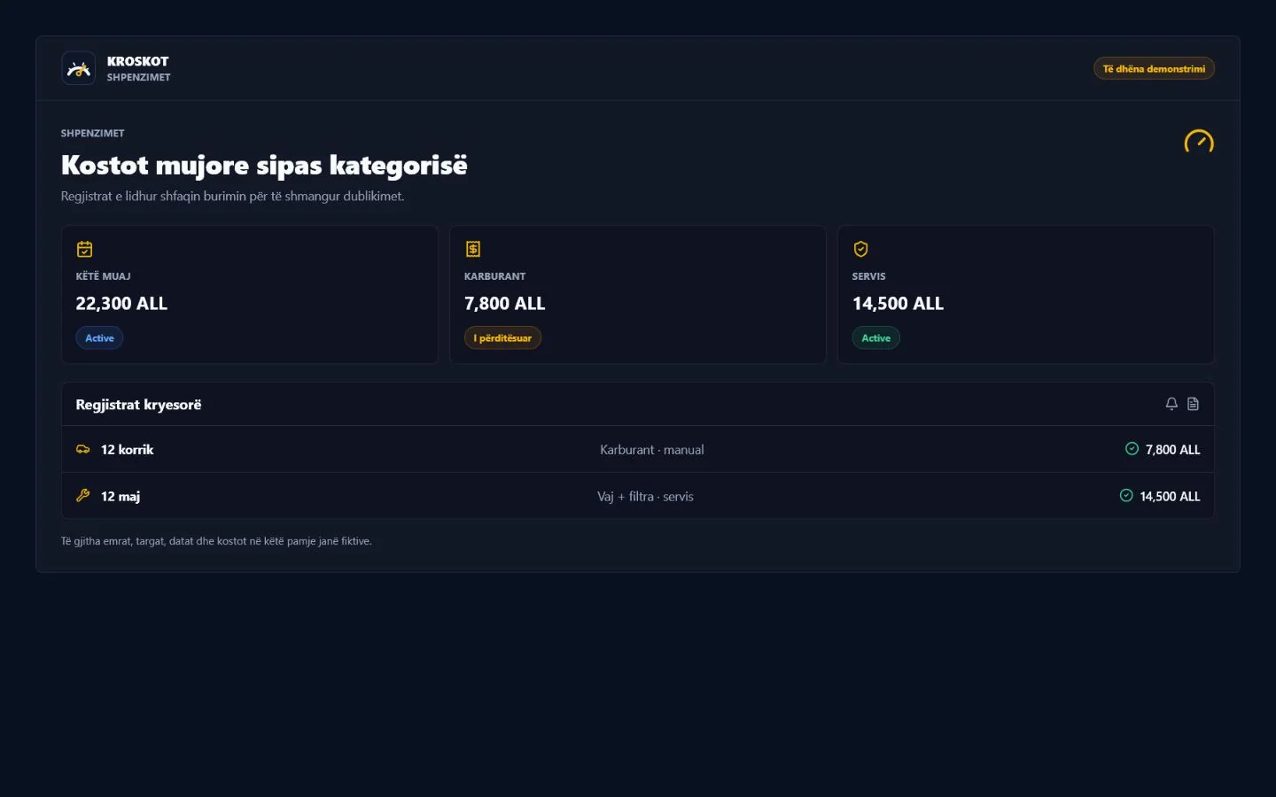1276x797 pixels.
Task: Click the KROSKOT brand title
Action: [137, 61]
